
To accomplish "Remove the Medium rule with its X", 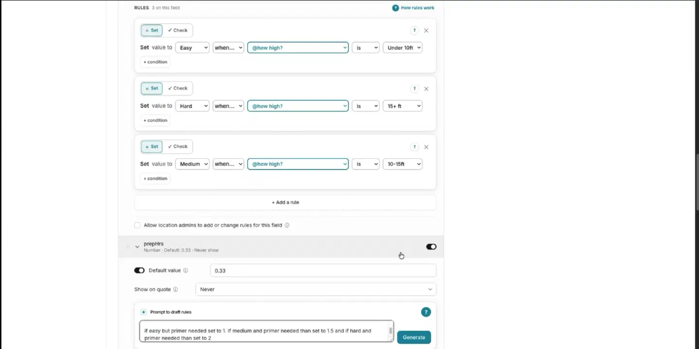I will (426, 147).
